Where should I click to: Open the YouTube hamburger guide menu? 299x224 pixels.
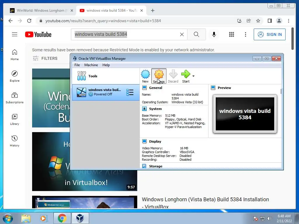(x=15, y=34)
